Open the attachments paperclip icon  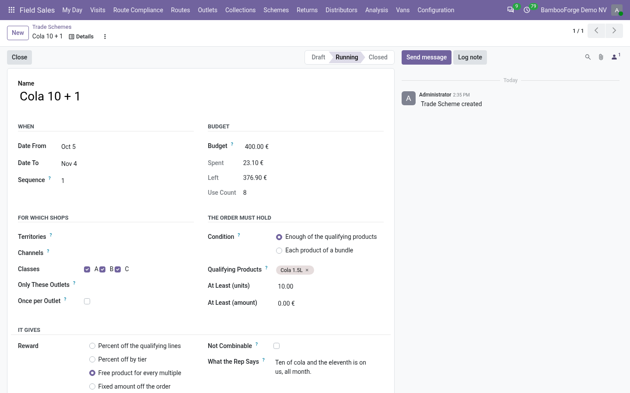pos(601,57)
